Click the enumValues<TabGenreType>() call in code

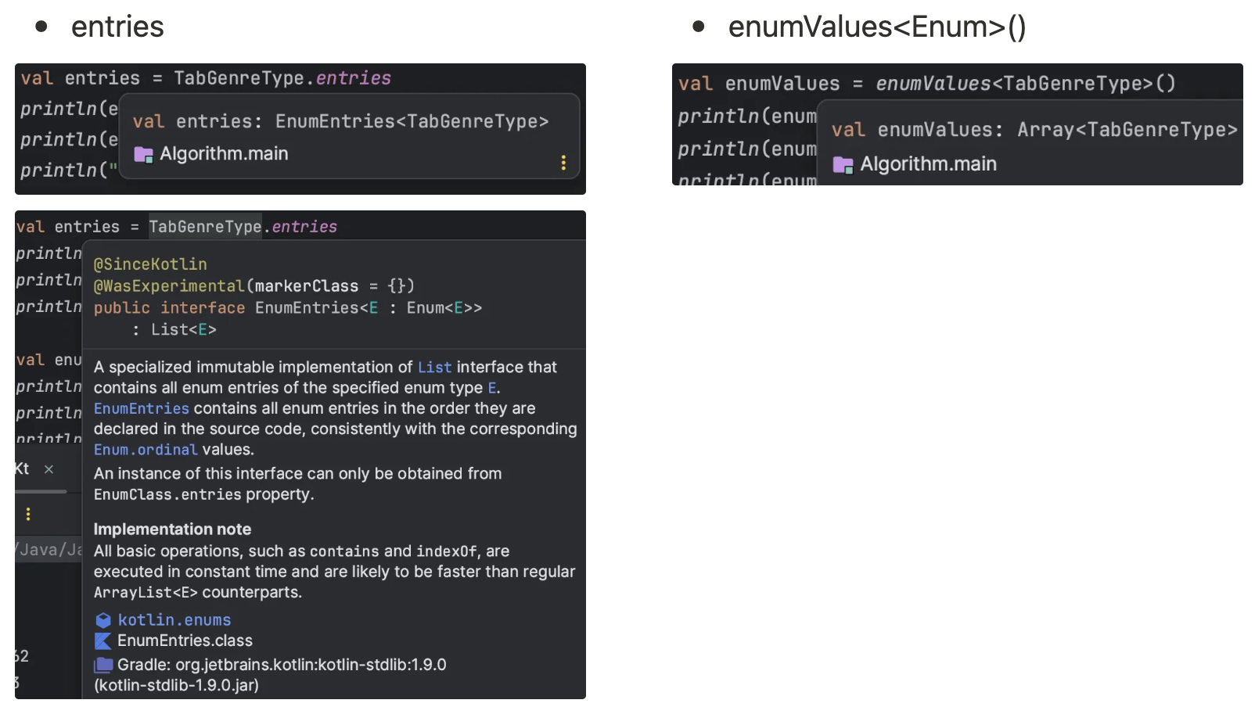[x=1025, y=84]
